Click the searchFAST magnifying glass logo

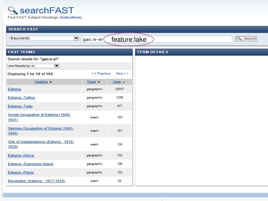pos(13,10)
